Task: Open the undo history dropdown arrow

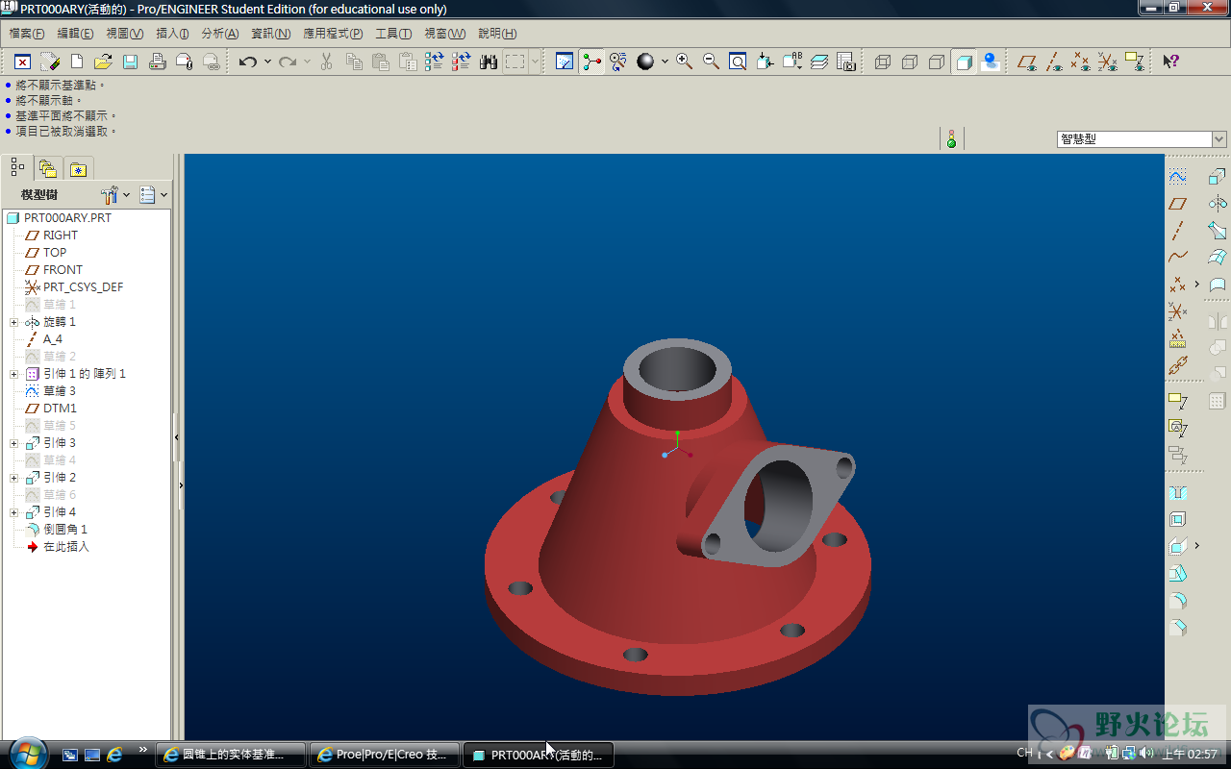Action: (x=267, y=62)
